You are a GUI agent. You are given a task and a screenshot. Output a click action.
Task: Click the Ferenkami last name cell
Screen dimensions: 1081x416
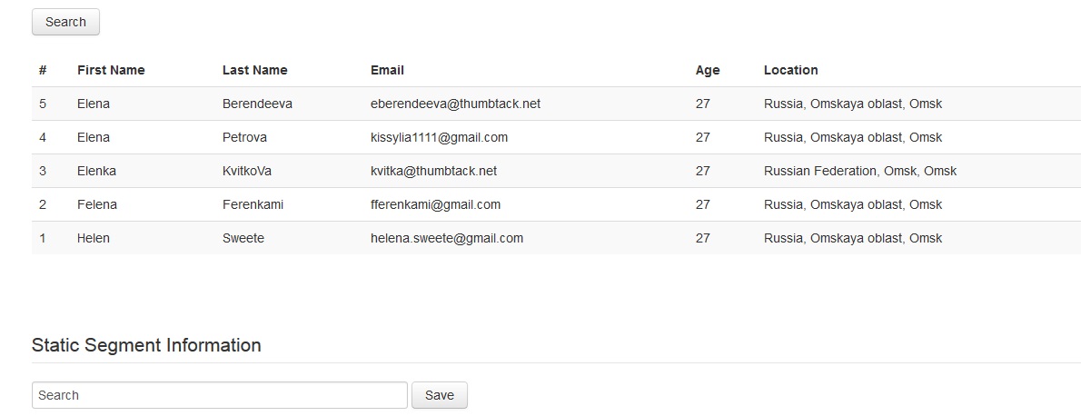tap(253, 204)
